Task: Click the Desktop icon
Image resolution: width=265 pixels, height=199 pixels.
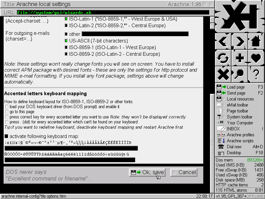Action: (x=221, y=153)
